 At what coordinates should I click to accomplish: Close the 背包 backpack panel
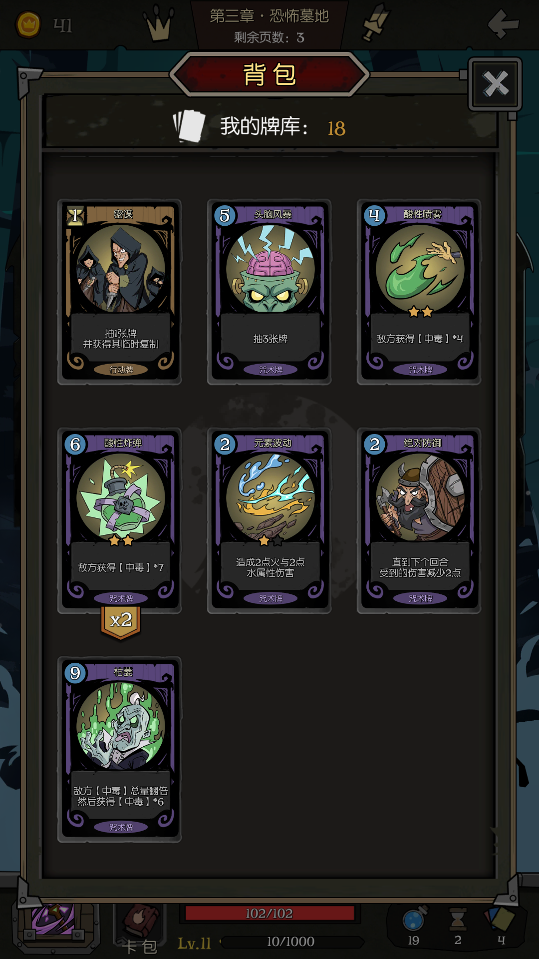click(x=495, y=84)
